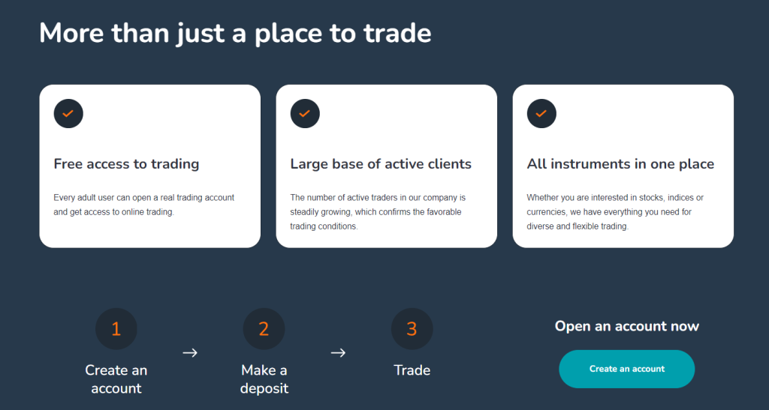Click the All instruments in one place title
Image resolution: width=769 pixels, height=410 pixels.
tap(620, 164)
